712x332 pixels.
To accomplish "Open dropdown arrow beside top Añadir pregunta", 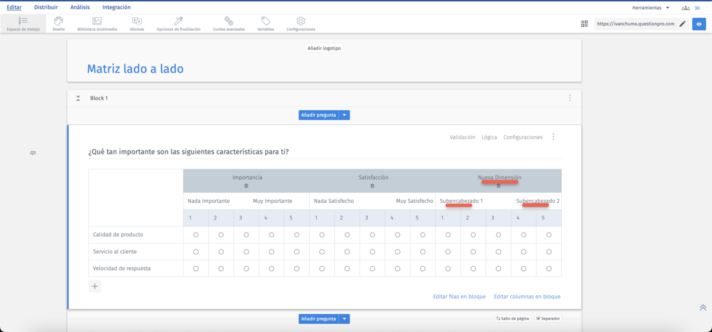I will pos(344,115).
